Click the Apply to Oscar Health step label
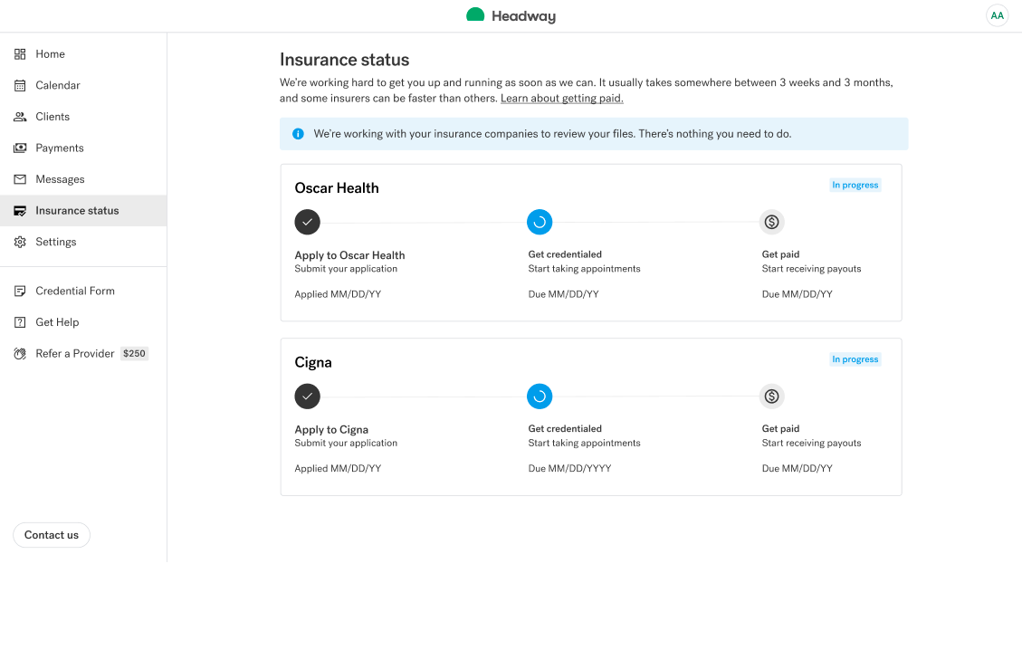The image size is (1022, 669). (x=349, y=255)
